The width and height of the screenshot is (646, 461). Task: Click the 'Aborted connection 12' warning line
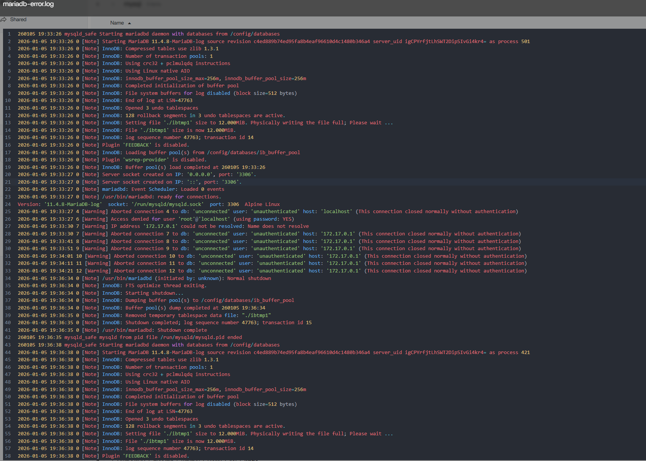(x=144, y=271)
